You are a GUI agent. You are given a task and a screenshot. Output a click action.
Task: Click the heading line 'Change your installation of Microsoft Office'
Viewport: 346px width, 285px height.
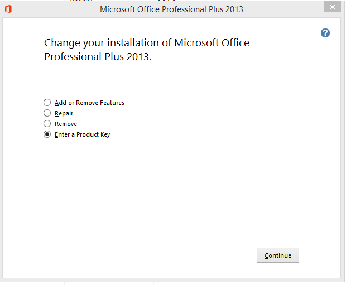click(147, 43)
